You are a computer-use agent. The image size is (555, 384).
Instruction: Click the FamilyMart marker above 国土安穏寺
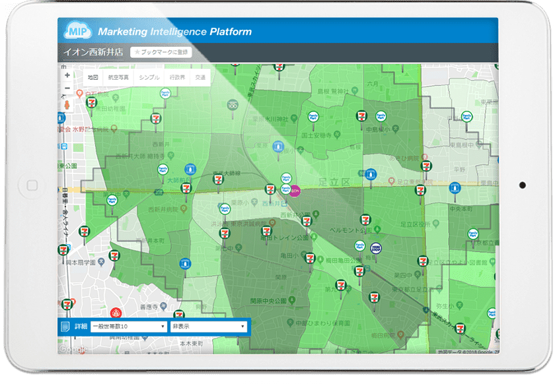(x=313, y=116)
